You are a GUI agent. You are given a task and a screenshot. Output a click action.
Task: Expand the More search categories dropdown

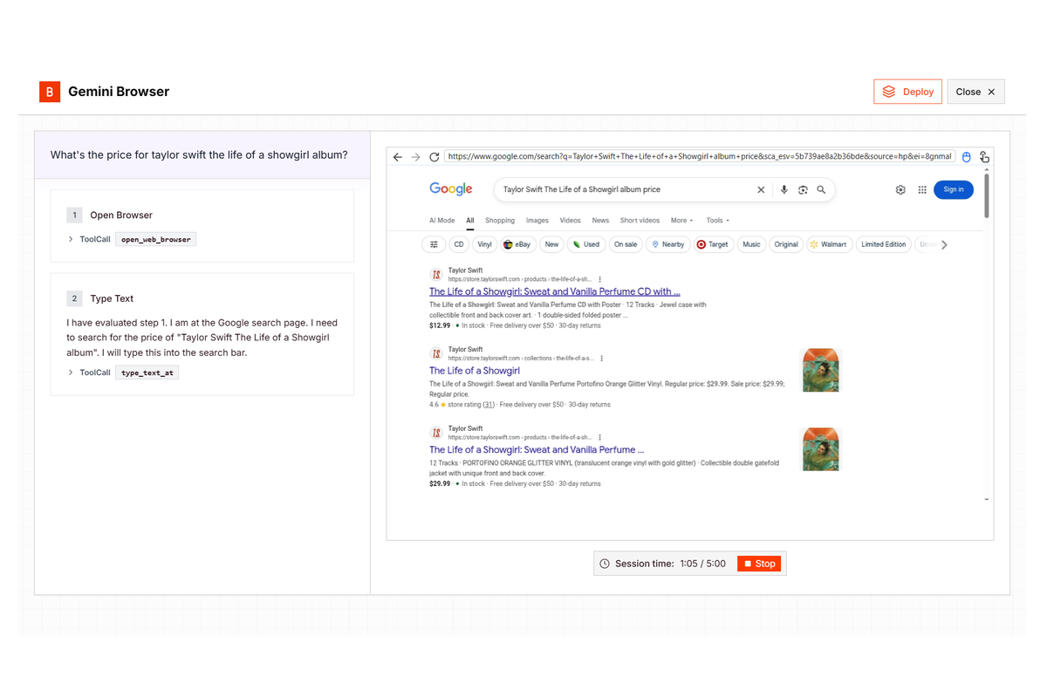pyautogui.click(x=681, y=220)
